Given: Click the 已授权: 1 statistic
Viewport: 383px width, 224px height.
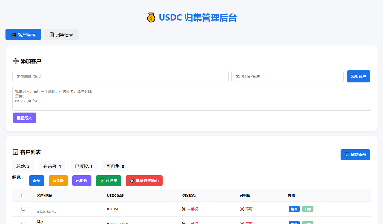Looking at the screenshot, I should click(x=84, y=166).
